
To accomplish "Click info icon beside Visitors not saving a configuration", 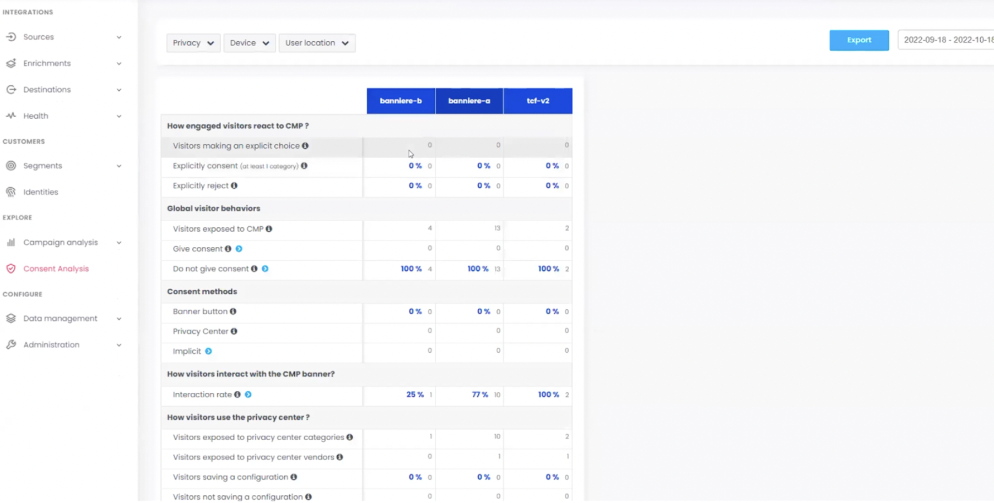I will pos(309,497).
